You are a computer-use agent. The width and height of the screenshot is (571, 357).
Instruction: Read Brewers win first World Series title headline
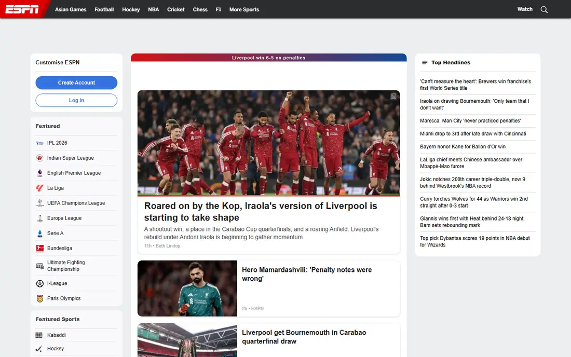pyautogui.click(x=475, y=85)
